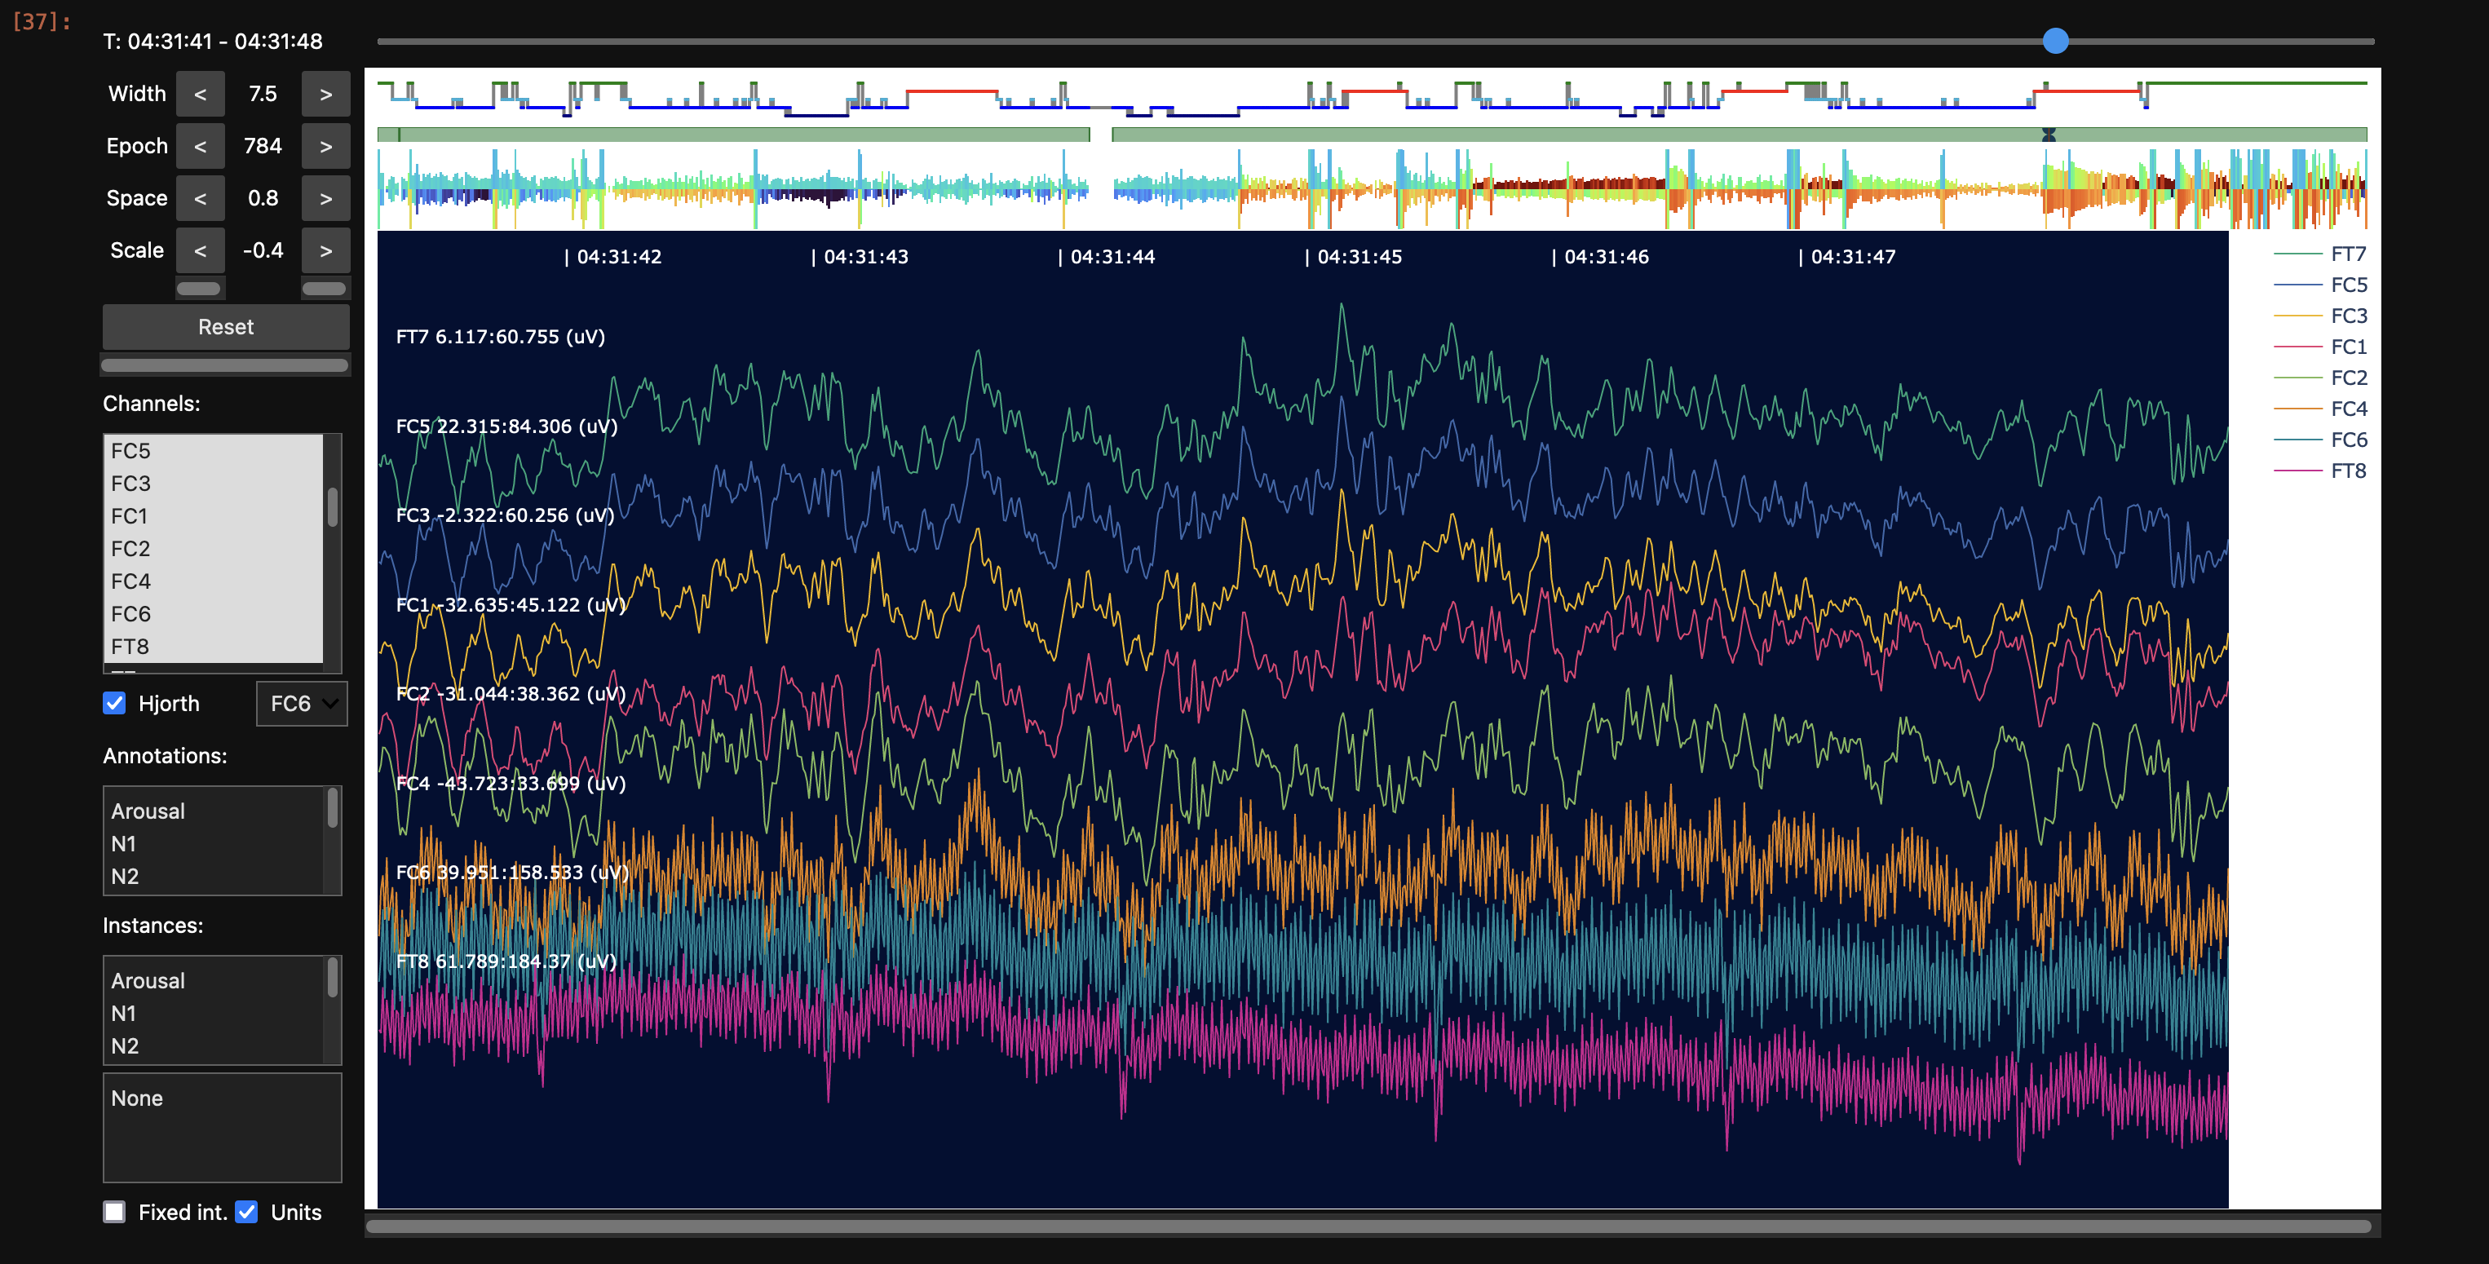This screenshot has height=1264, width=2489.
Task: Click the hypnogram marker on green bar
Action: (x=2049, y=135)
